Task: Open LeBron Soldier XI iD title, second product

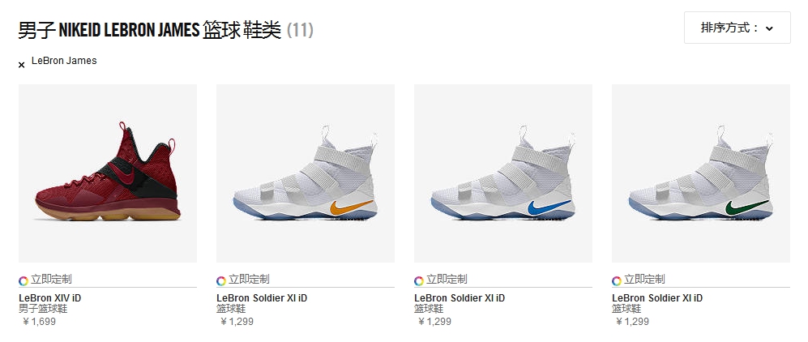Action: 262,297
